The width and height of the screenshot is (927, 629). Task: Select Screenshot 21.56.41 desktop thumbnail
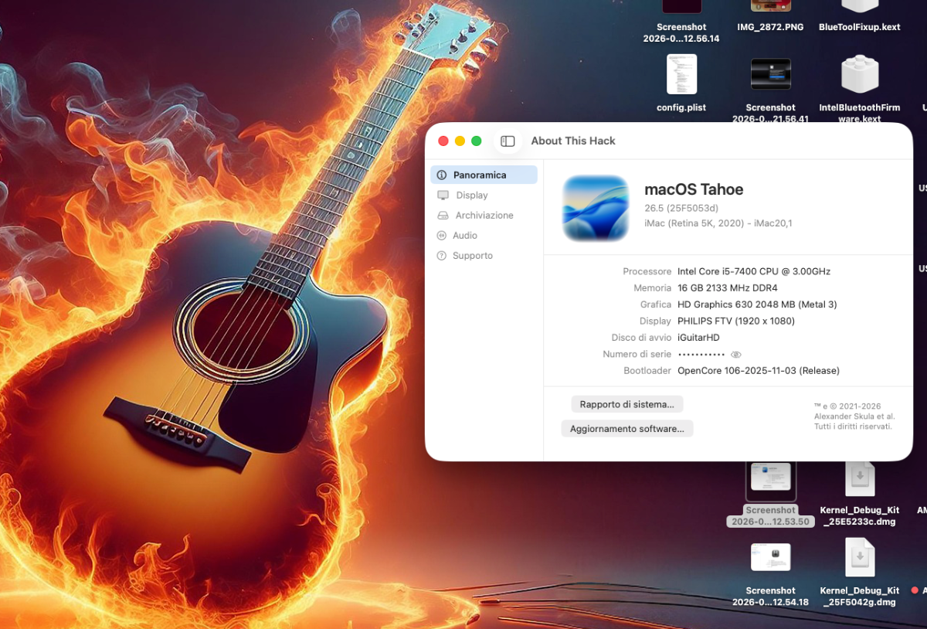point(770,89)
